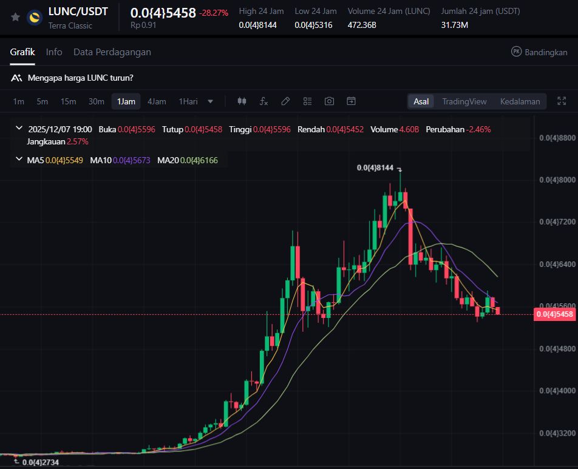Collapse the candle data info row chevron

(19, 129)
